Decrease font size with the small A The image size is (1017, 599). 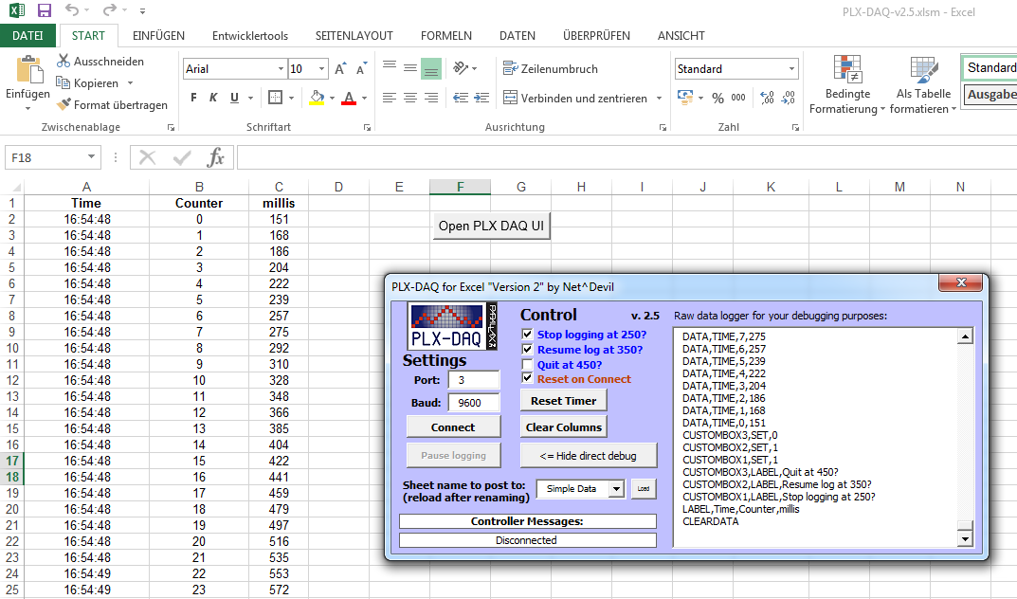361,69
